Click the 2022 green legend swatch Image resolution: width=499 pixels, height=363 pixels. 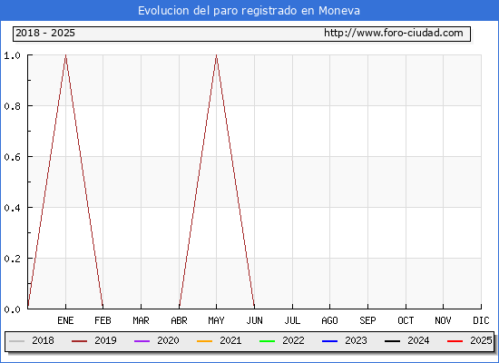point(268,341)
